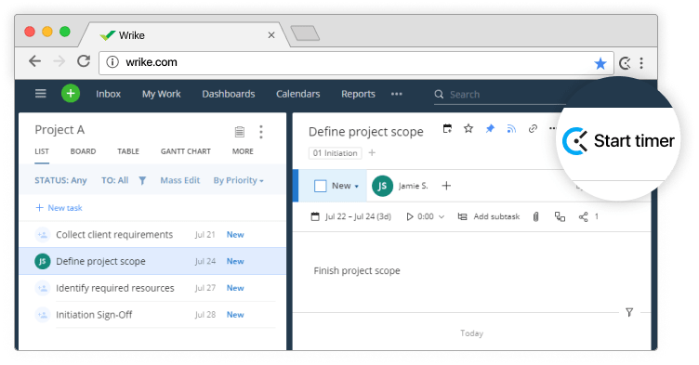Screen dimensions: 699x365
Task: Click the attachment paperclip icon
Action: [x=536, y=216]
